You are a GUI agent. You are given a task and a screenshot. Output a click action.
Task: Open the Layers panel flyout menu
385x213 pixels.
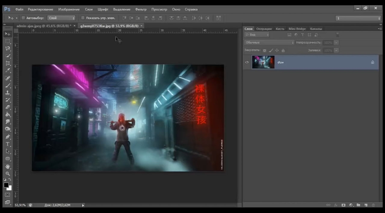380,29
